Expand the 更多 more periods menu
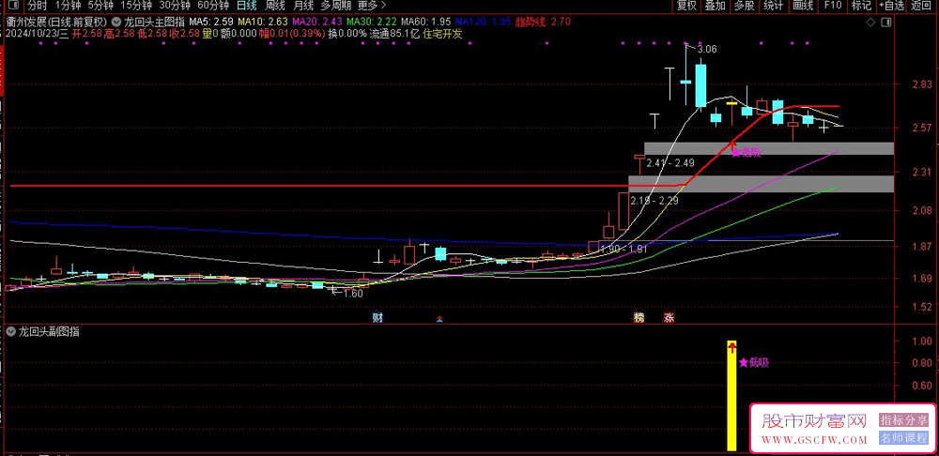Viewport: 939px width, 456px height. coord(371,6)
